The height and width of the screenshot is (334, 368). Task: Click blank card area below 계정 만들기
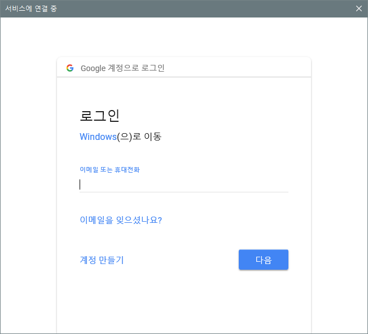pyautogui.click(x=184, y=302)
